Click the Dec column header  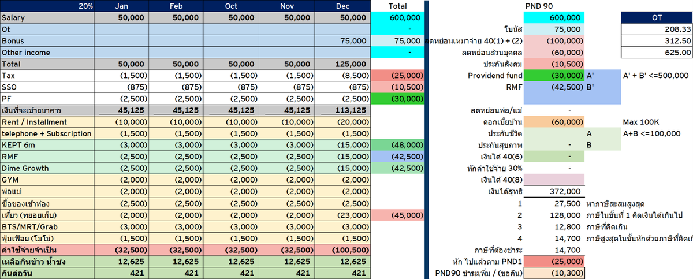pos(343,6)
